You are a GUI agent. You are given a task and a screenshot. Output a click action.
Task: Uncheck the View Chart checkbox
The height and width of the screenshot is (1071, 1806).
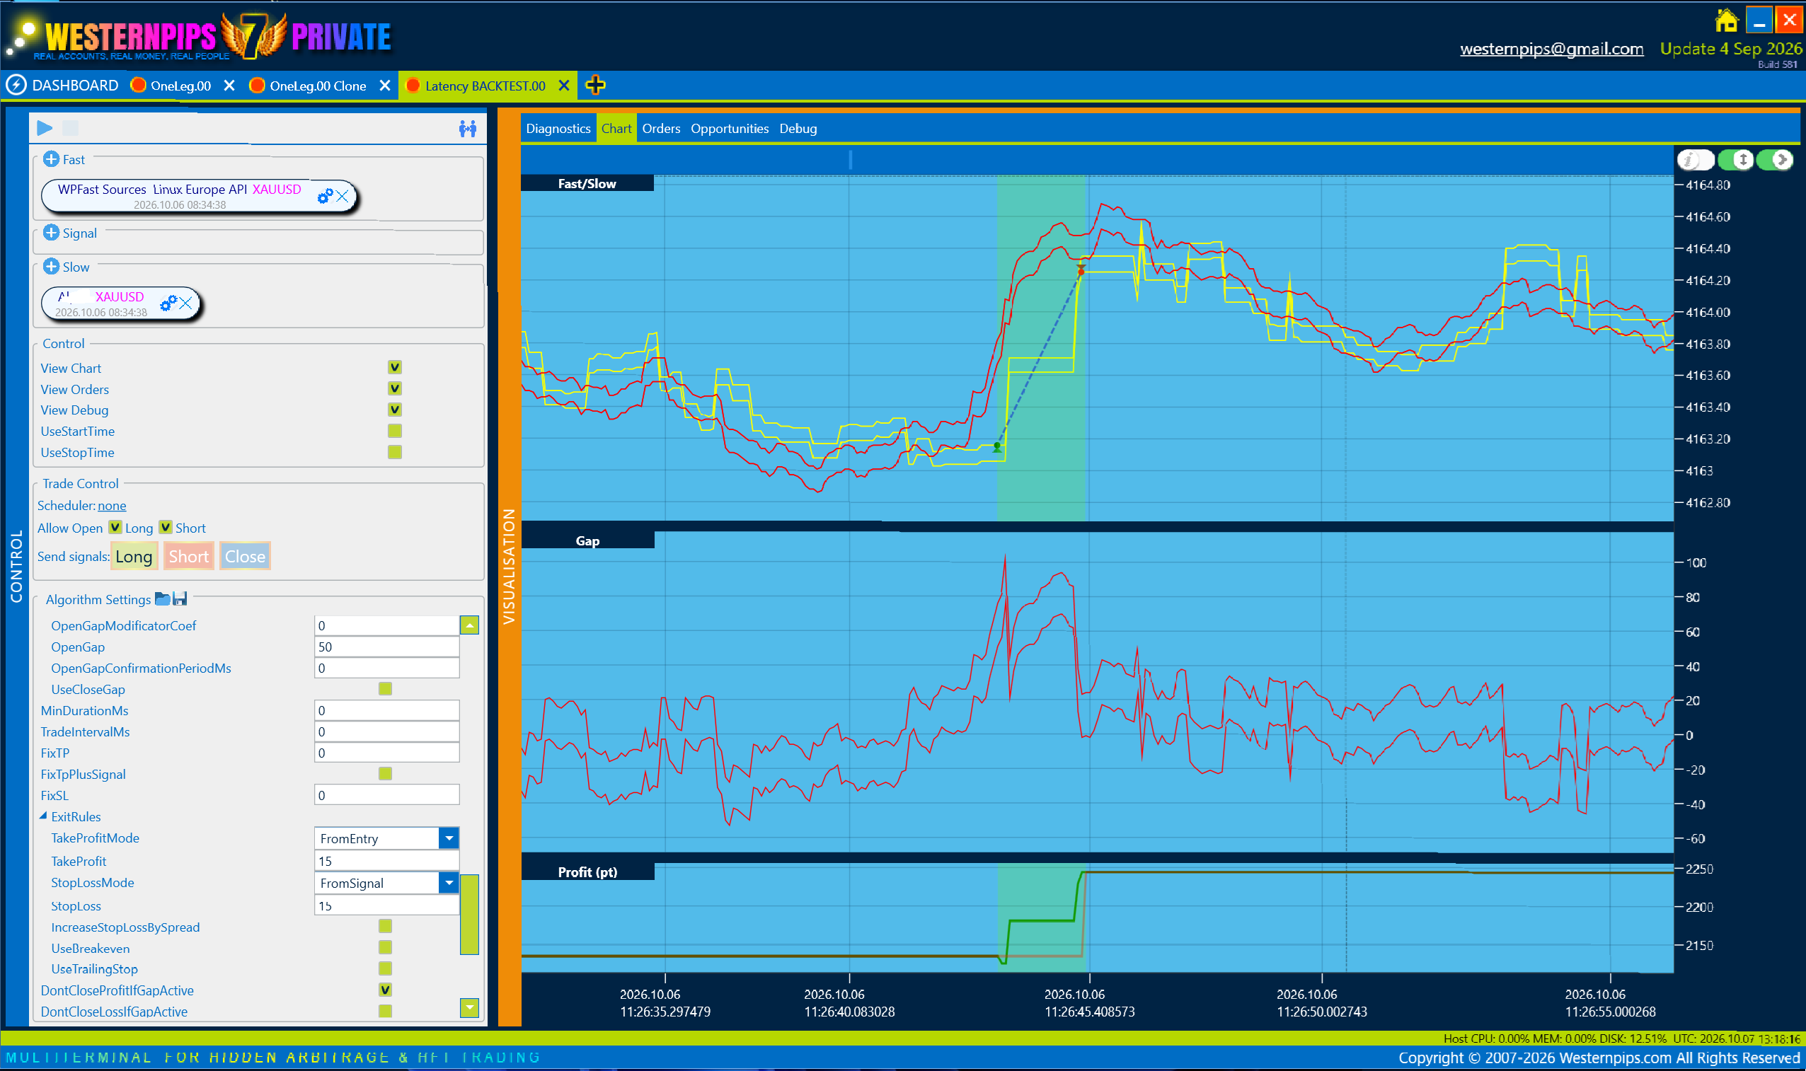[x=395, y=367]
